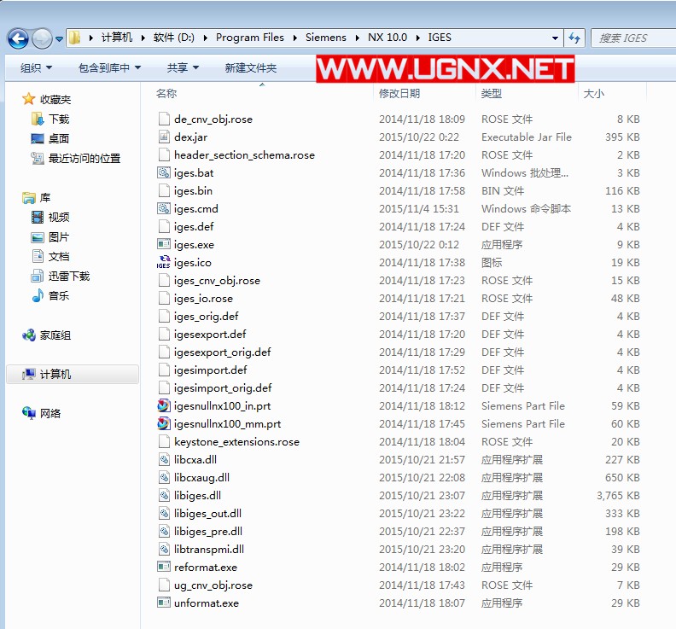Viewport: 676px width, 629px height.
Task: Select the iges.bat batch file icon
Action: tap(164, 173)
